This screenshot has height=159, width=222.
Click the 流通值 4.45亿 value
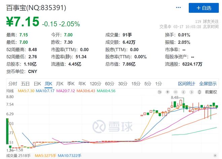pyautogui.click(x=66, y=64)
